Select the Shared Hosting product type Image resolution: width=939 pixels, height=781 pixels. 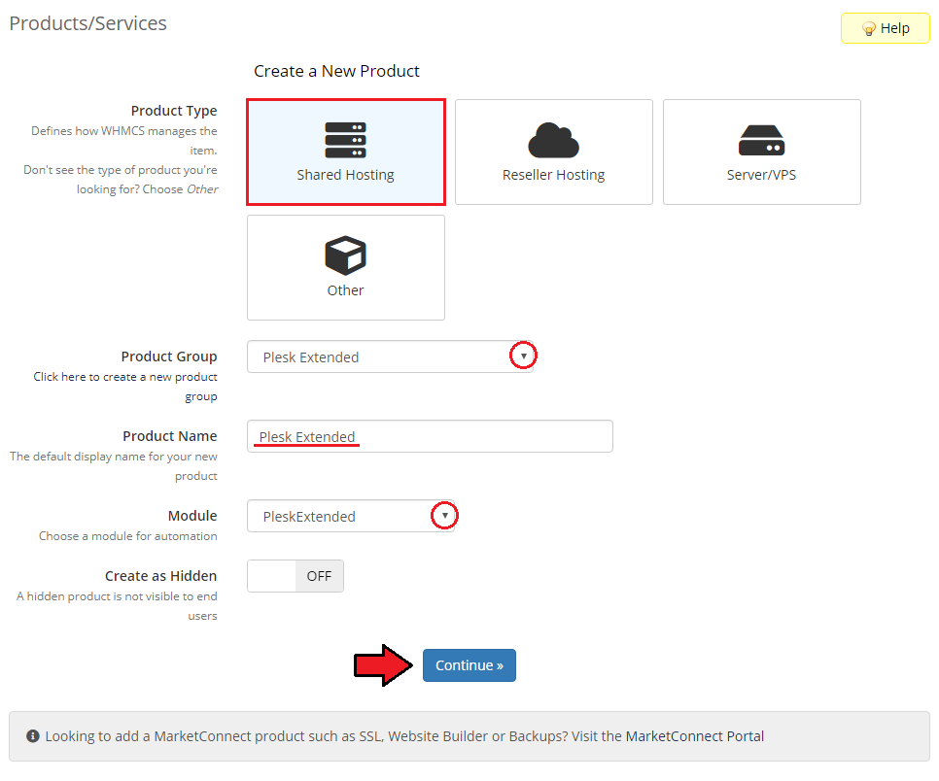coord(345,152)
